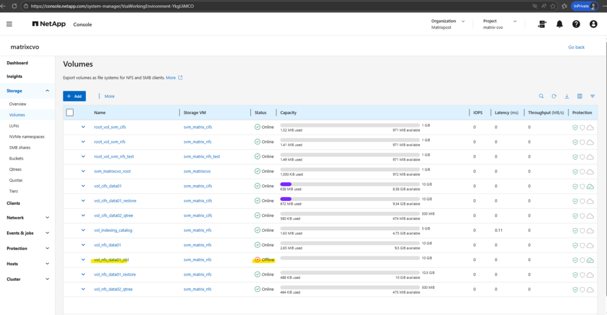Image resolution: width=607 pixels, height=315 pixels.
Task: Open the filter icon for volumes
Action: tap(592, 96)
